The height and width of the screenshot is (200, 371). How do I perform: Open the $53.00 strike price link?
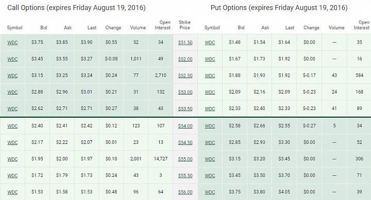185,92
